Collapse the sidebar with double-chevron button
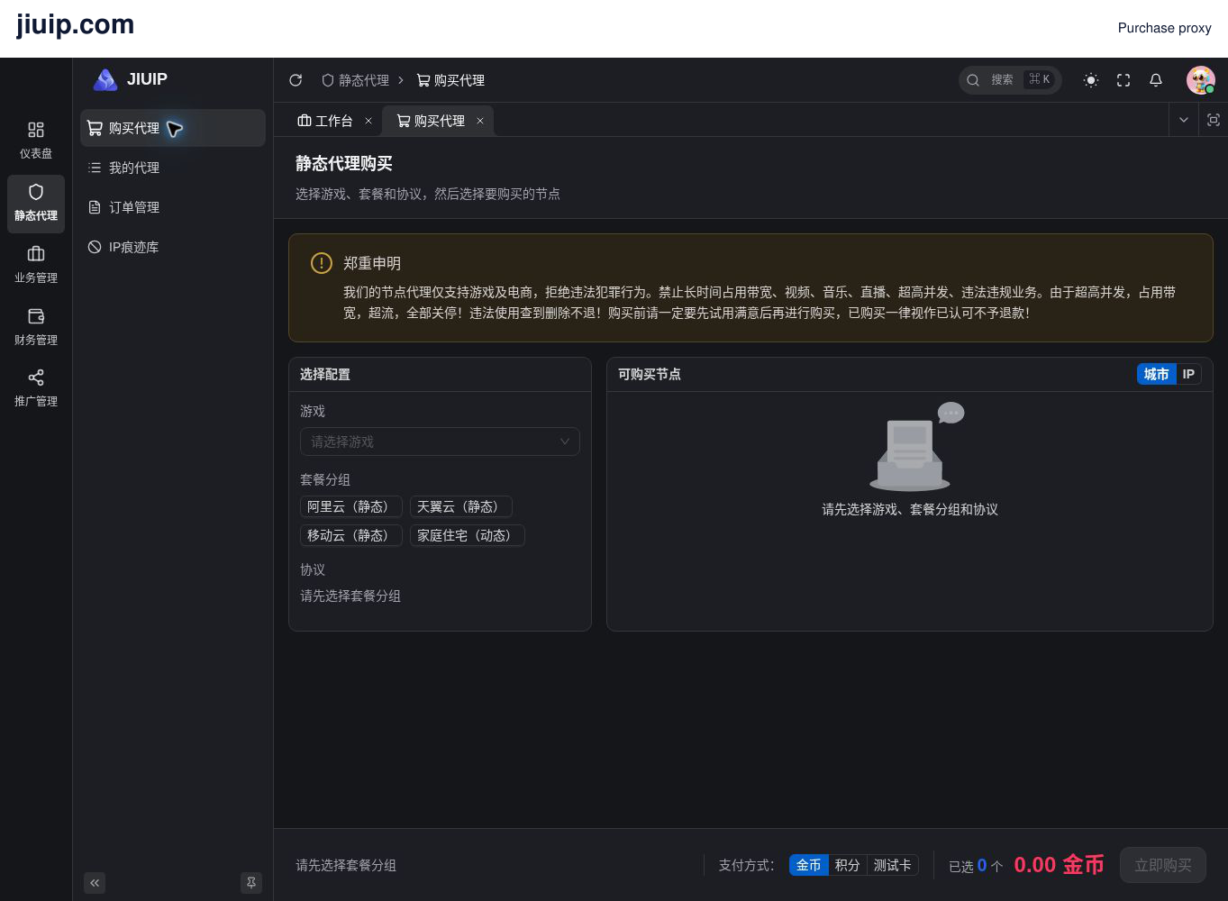The image size is (1228, 901). pos(95,883)
